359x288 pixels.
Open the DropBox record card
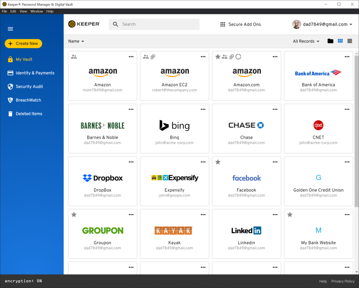[103, 181]
